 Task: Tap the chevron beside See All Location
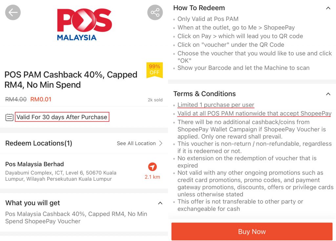(x=161, y=143)
